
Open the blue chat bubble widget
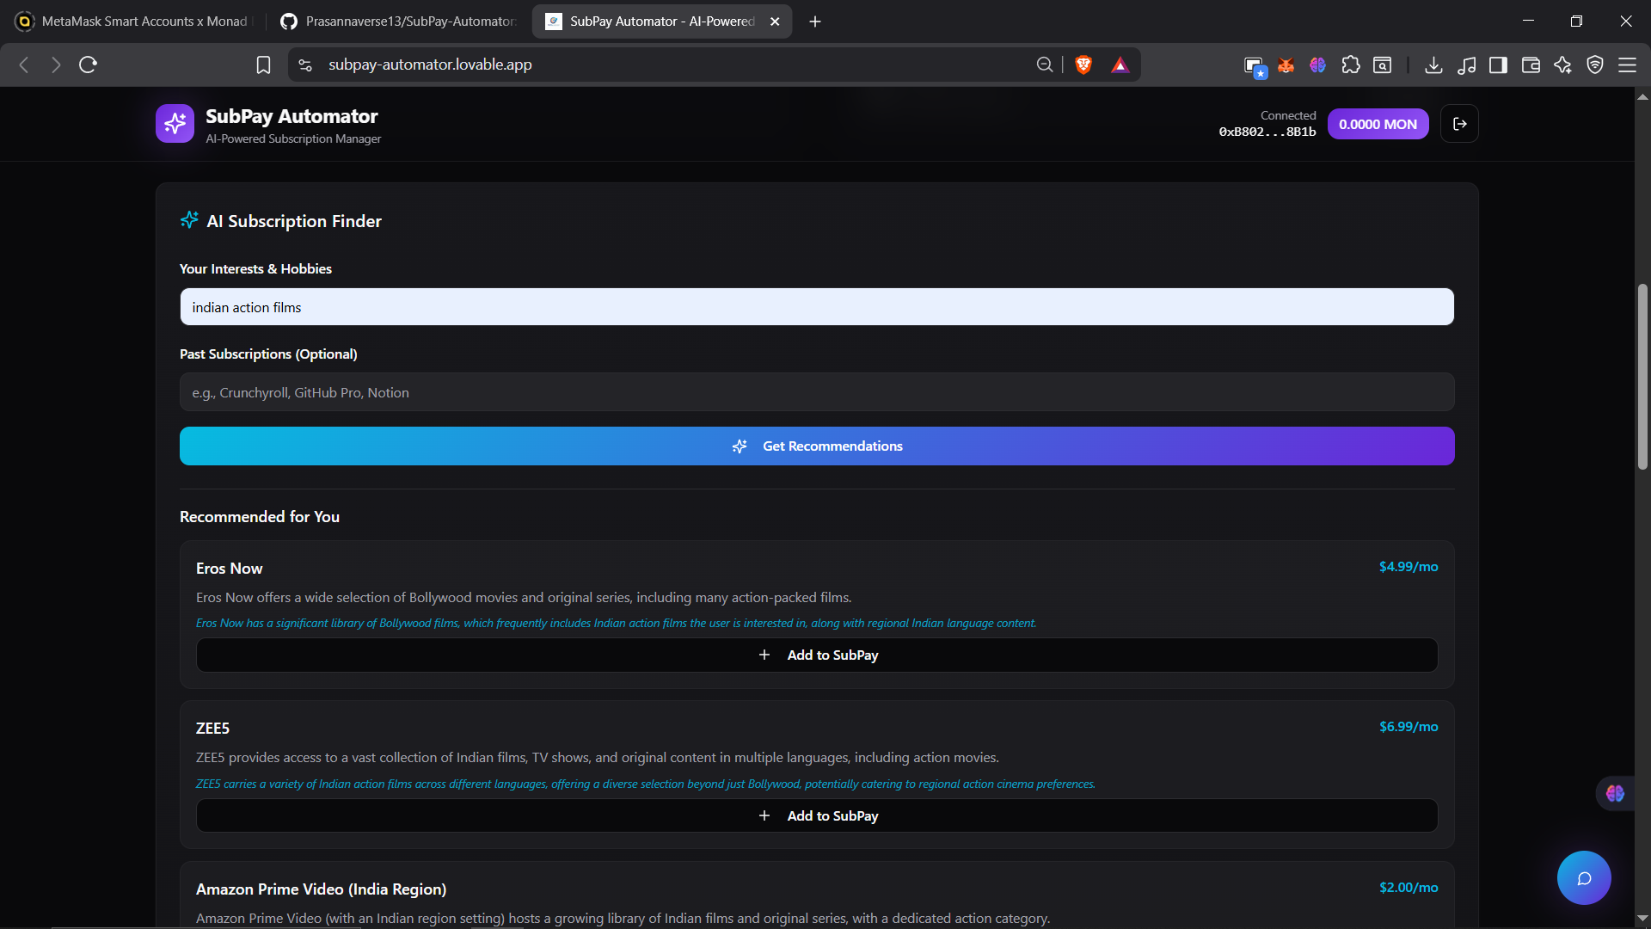tap(1583, 877)
